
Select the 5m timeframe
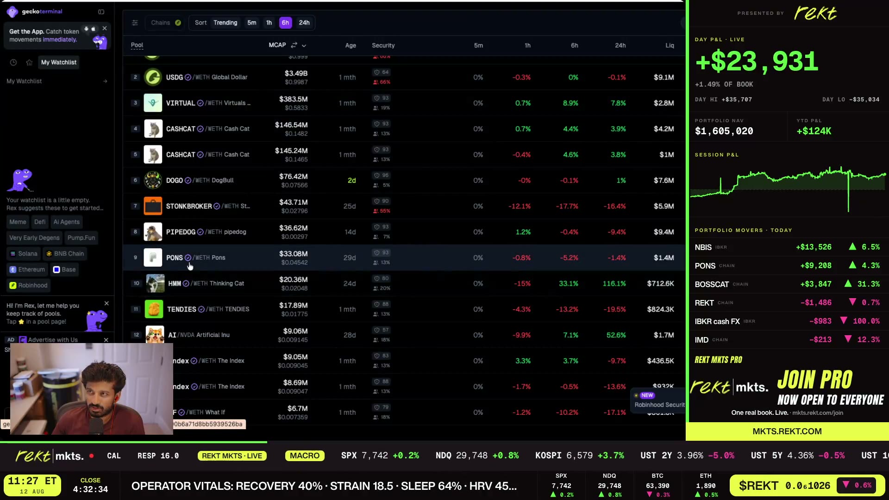click(x=252, y=23)
